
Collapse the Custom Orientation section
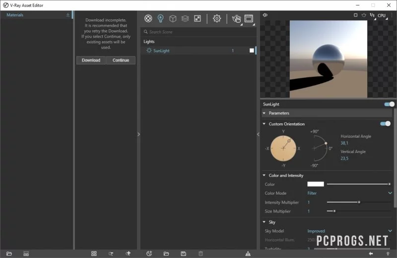click(x=264, y=124)
